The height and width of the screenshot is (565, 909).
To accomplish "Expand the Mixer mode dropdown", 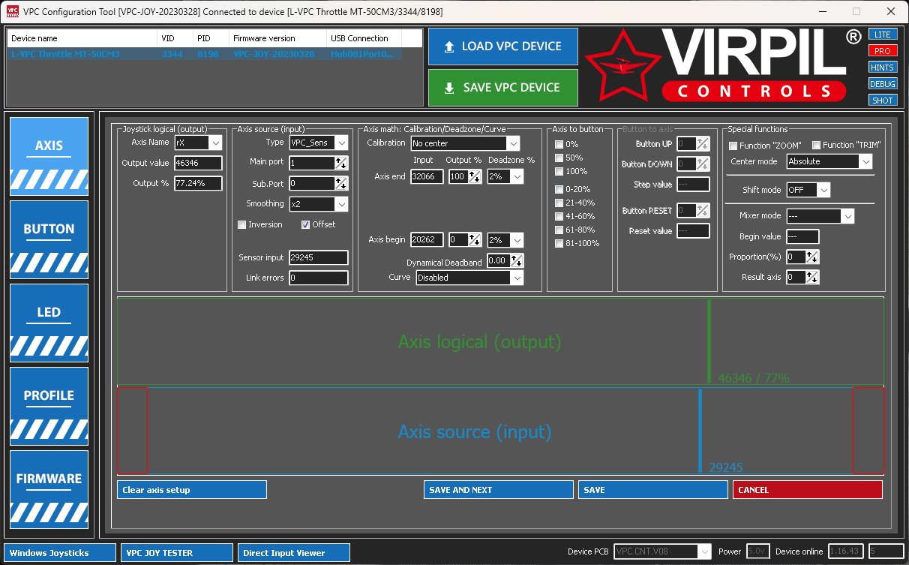I will (820, 216).
